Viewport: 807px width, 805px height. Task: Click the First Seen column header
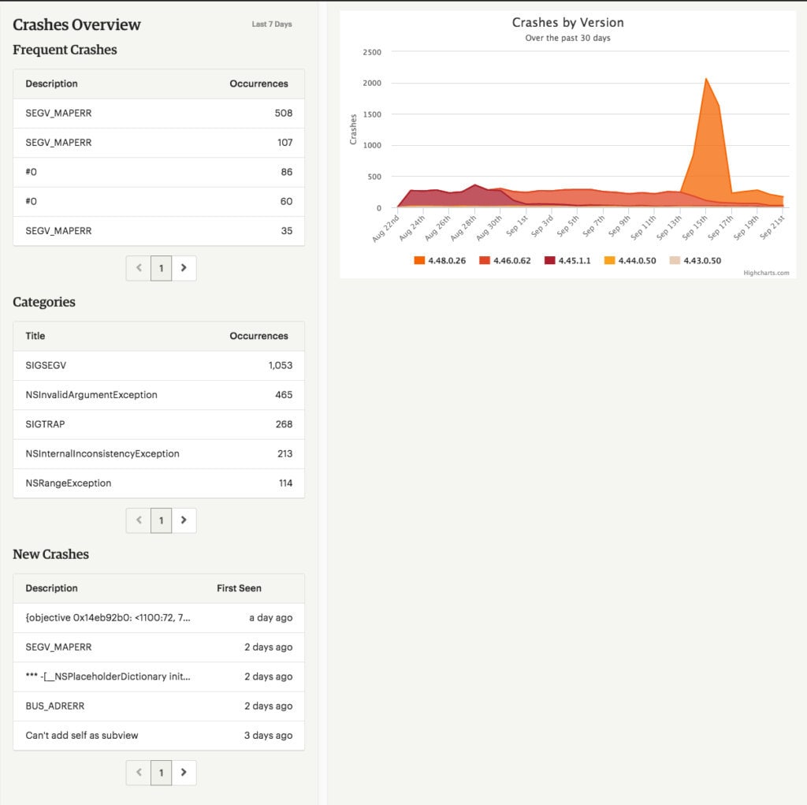click(x=239, y=589)
